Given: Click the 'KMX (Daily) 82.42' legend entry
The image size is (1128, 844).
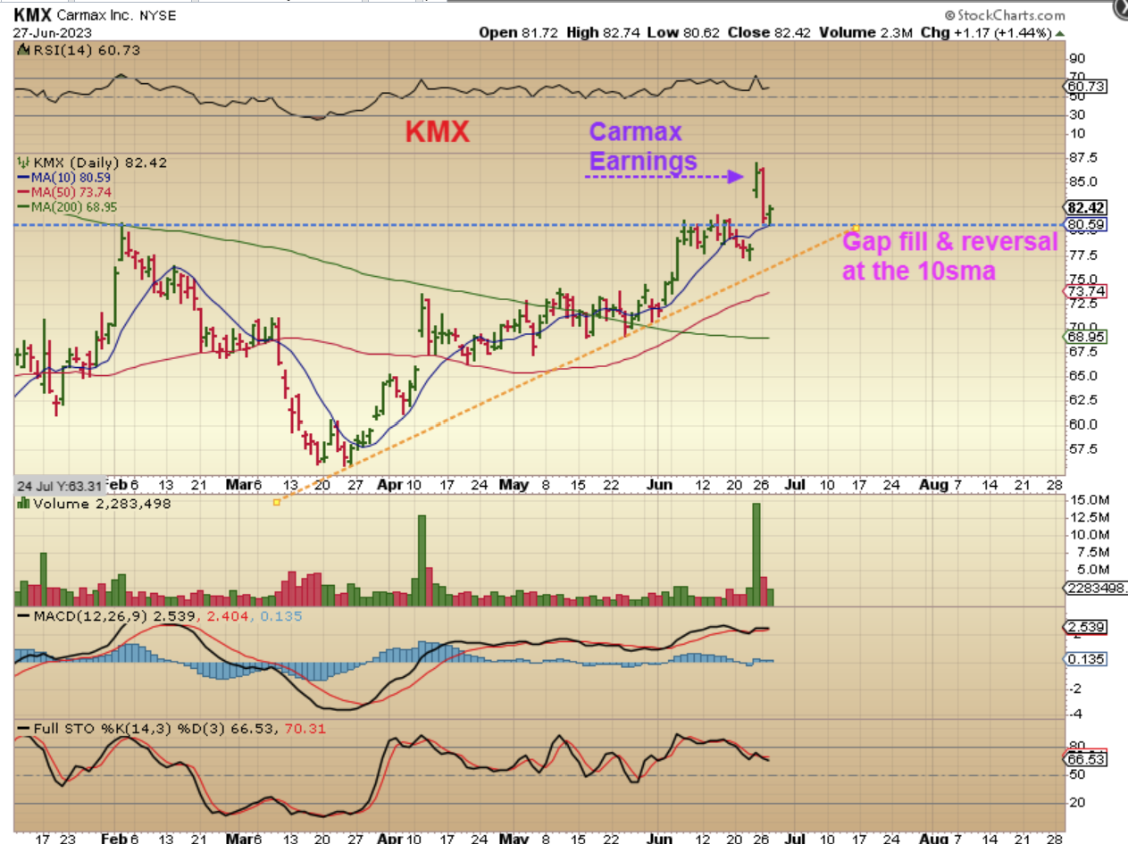Looking at the screenshot, I should 92,163.
